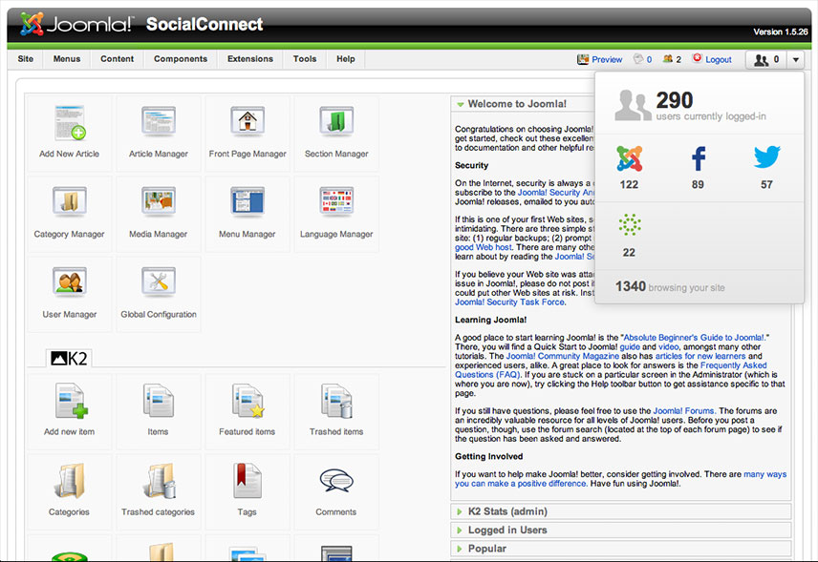Open the good Web host link

pyautogui.click(x=484, y=247)
